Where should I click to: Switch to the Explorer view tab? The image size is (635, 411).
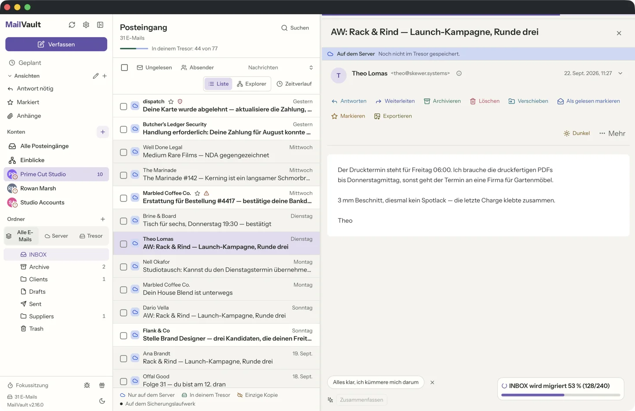252,84
